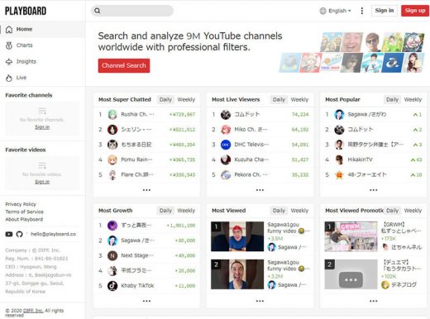Expand Most Popular list with ellipsis

374,190
